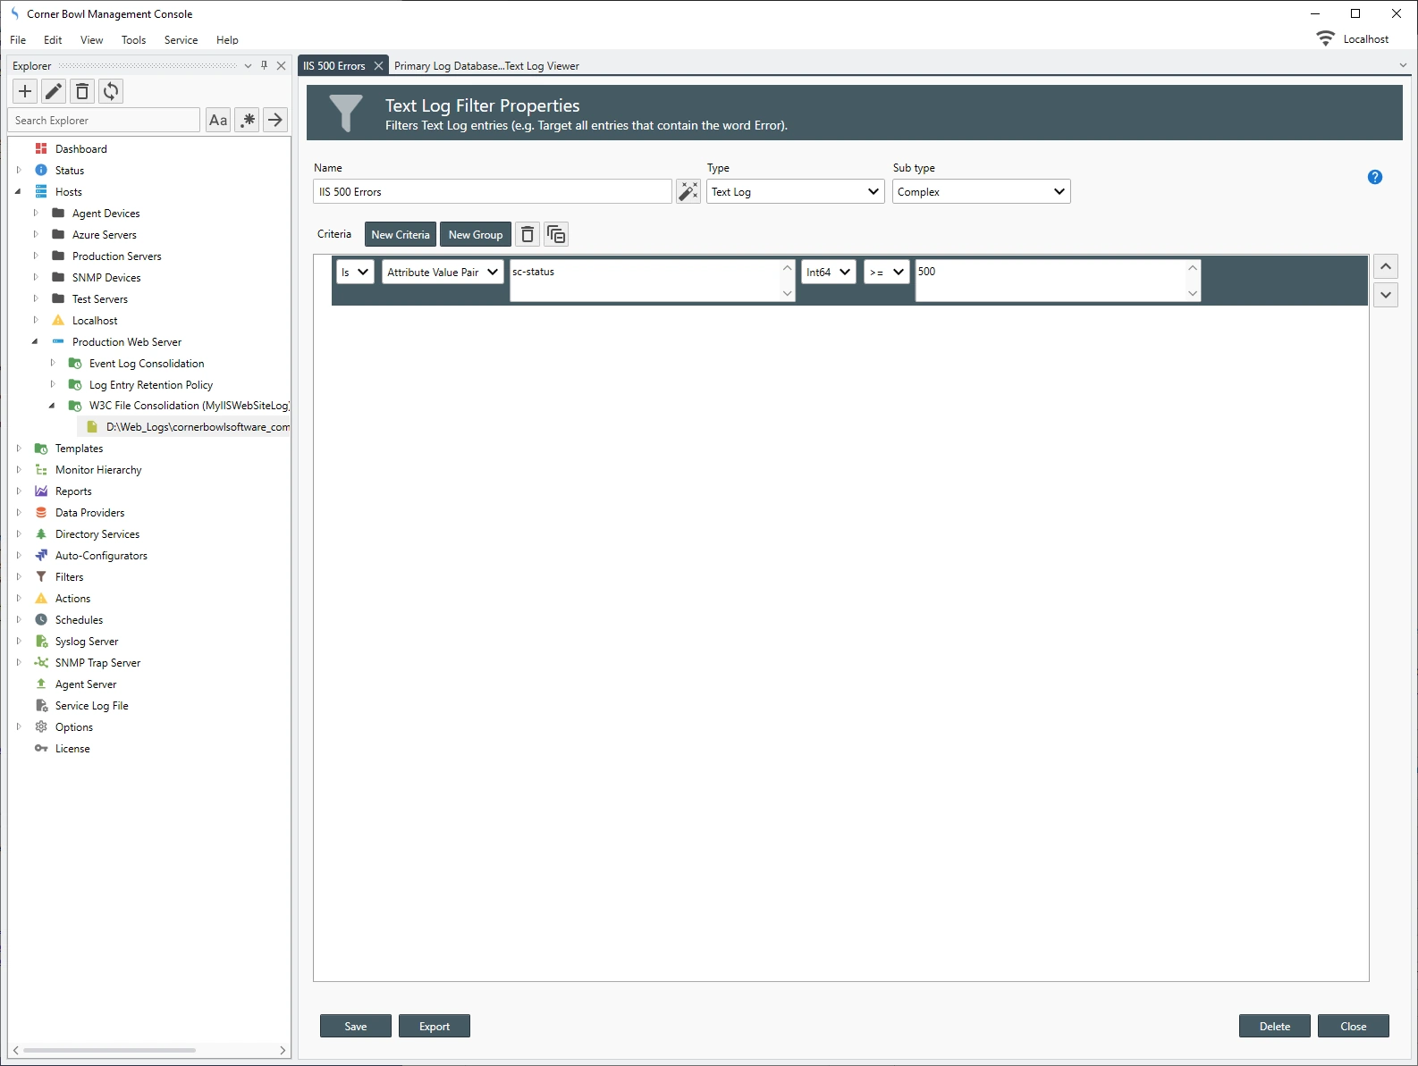Click the add (plus) icon in Explorer toolbar

[25, 91]
